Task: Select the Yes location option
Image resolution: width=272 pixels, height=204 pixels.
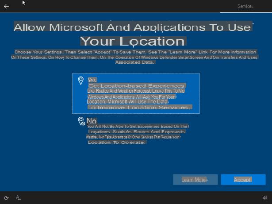Action: [x=136, y=93]
